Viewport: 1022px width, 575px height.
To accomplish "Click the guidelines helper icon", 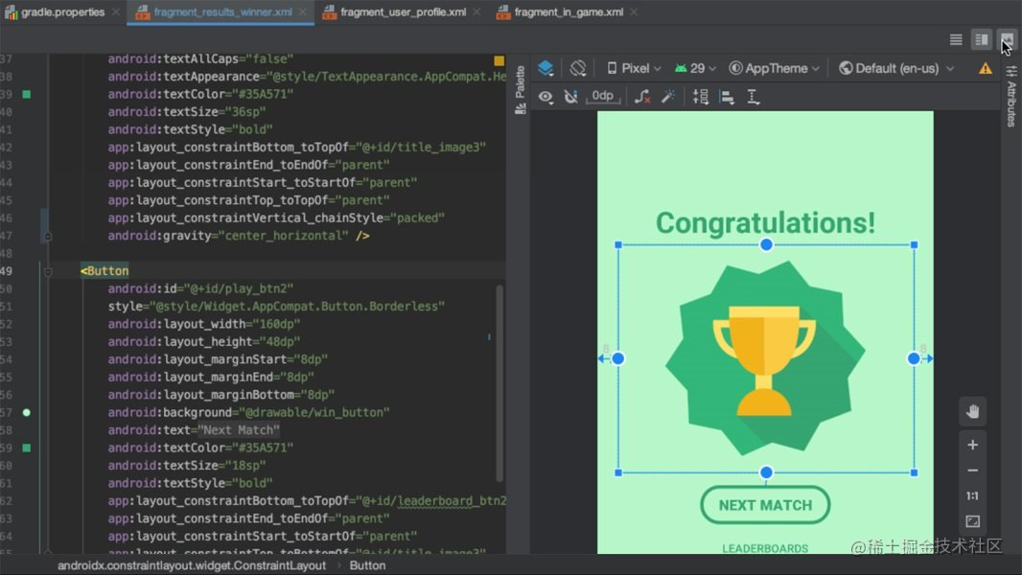I will pos(752,96).
